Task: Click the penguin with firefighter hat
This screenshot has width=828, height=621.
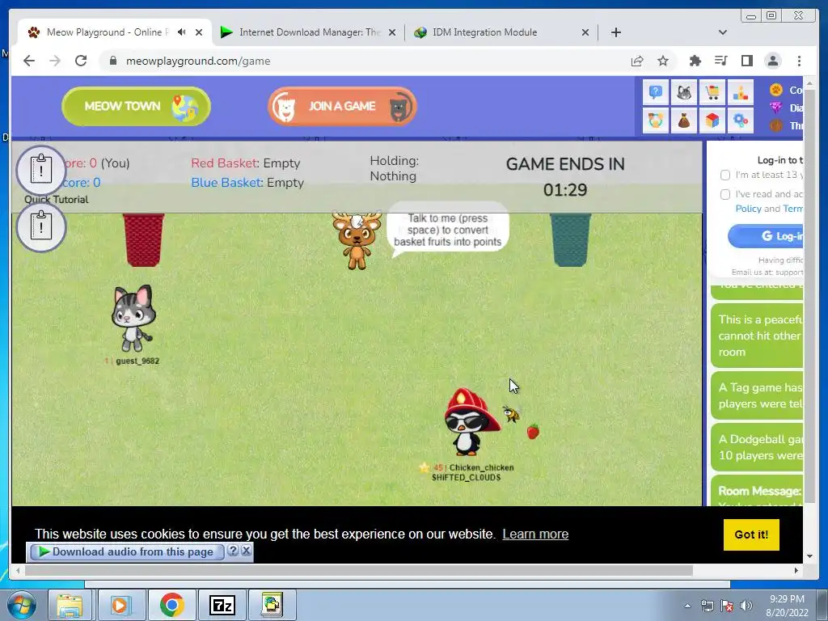Action: (470, 422)
